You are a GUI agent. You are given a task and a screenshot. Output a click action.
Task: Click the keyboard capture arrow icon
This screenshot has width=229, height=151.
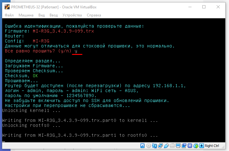click(201, 146)
